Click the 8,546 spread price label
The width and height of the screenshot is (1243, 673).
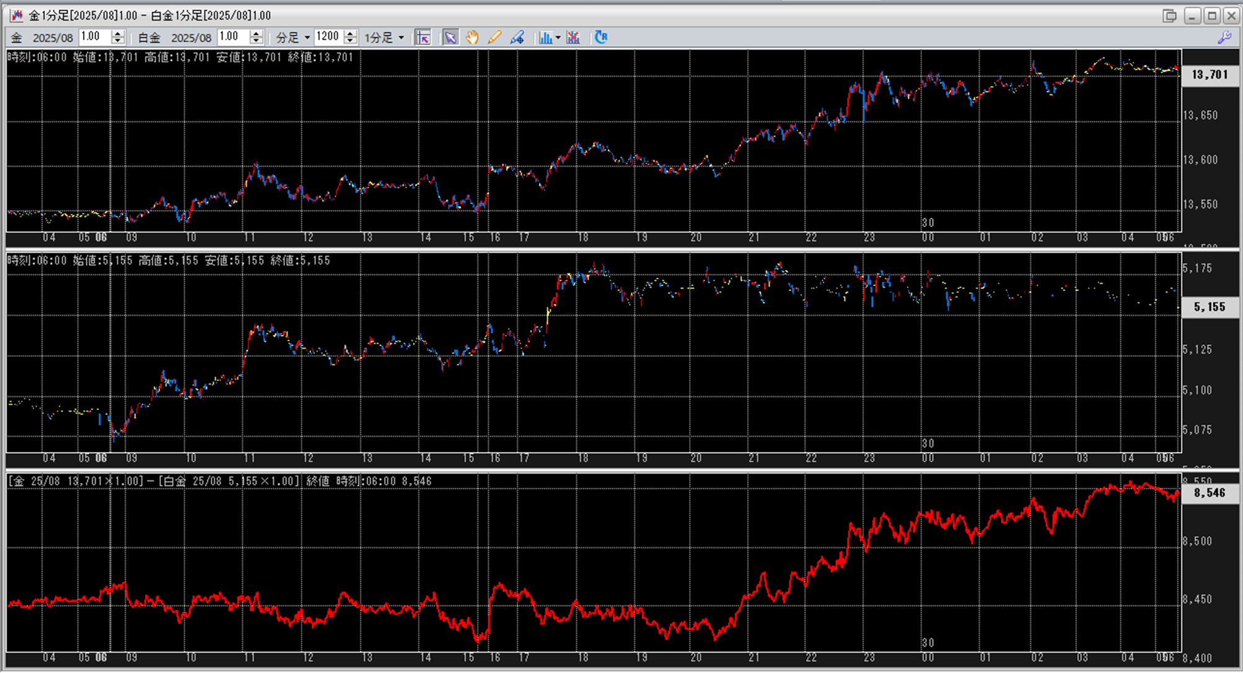tap(1209, 493)
